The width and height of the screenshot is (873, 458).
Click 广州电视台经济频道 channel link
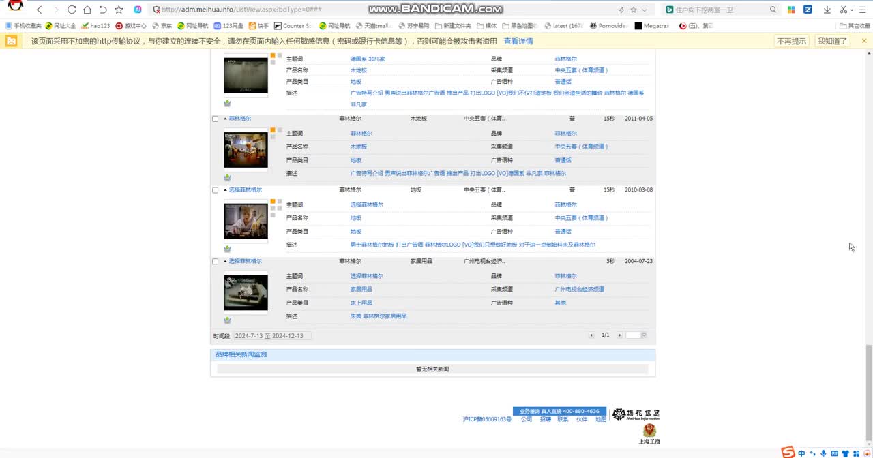[579, 290]
